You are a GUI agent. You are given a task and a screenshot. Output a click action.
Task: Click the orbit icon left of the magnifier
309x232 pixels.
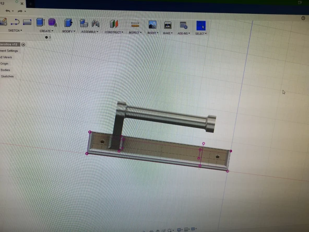click(x=163, y=230)
